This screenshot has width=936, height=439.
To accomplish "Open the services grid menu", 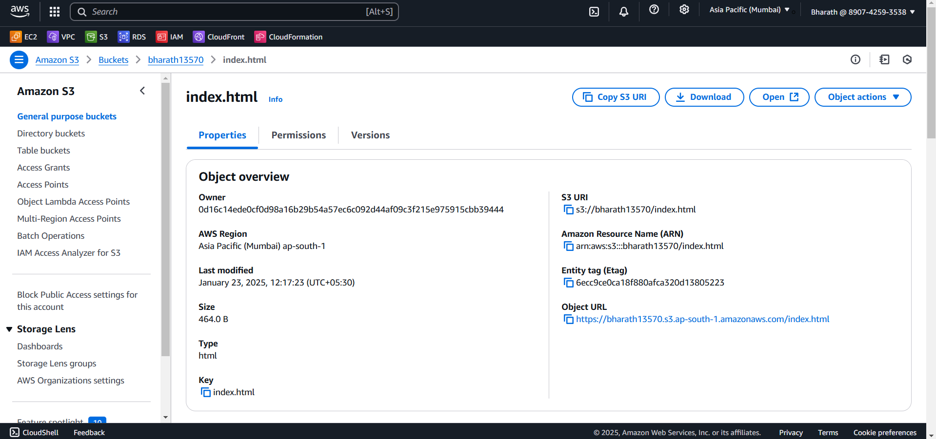I will 55,12.
